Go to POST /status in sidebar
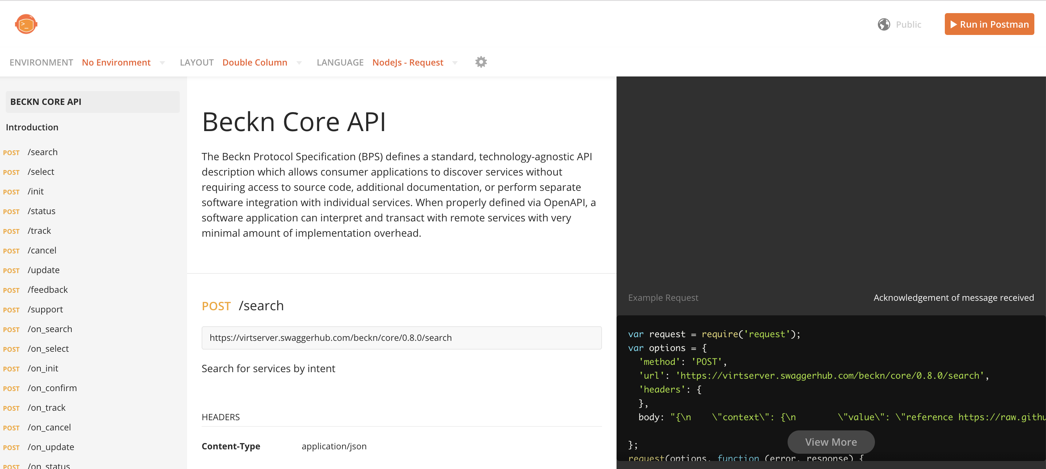The image size is (1046, 469). pos(29,211)
